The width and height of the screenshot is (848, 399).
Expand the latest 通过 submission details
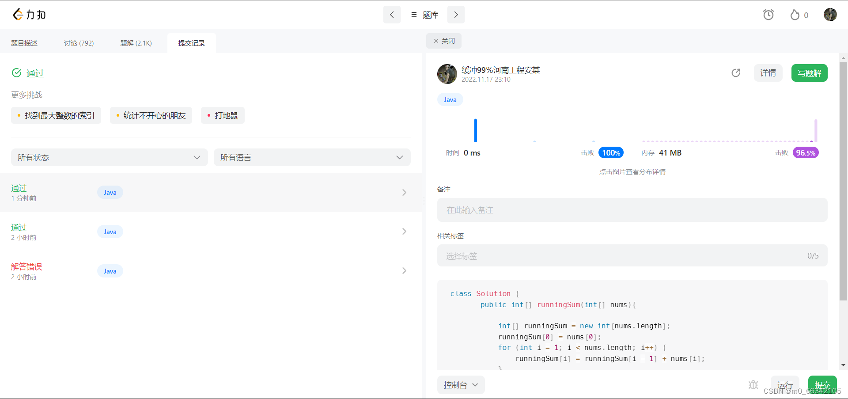[404, 192]
